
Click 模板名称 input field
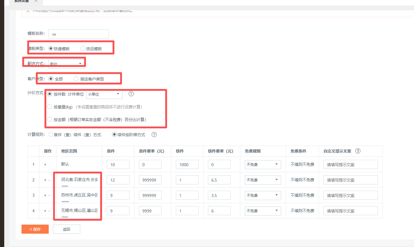point(79,34)
